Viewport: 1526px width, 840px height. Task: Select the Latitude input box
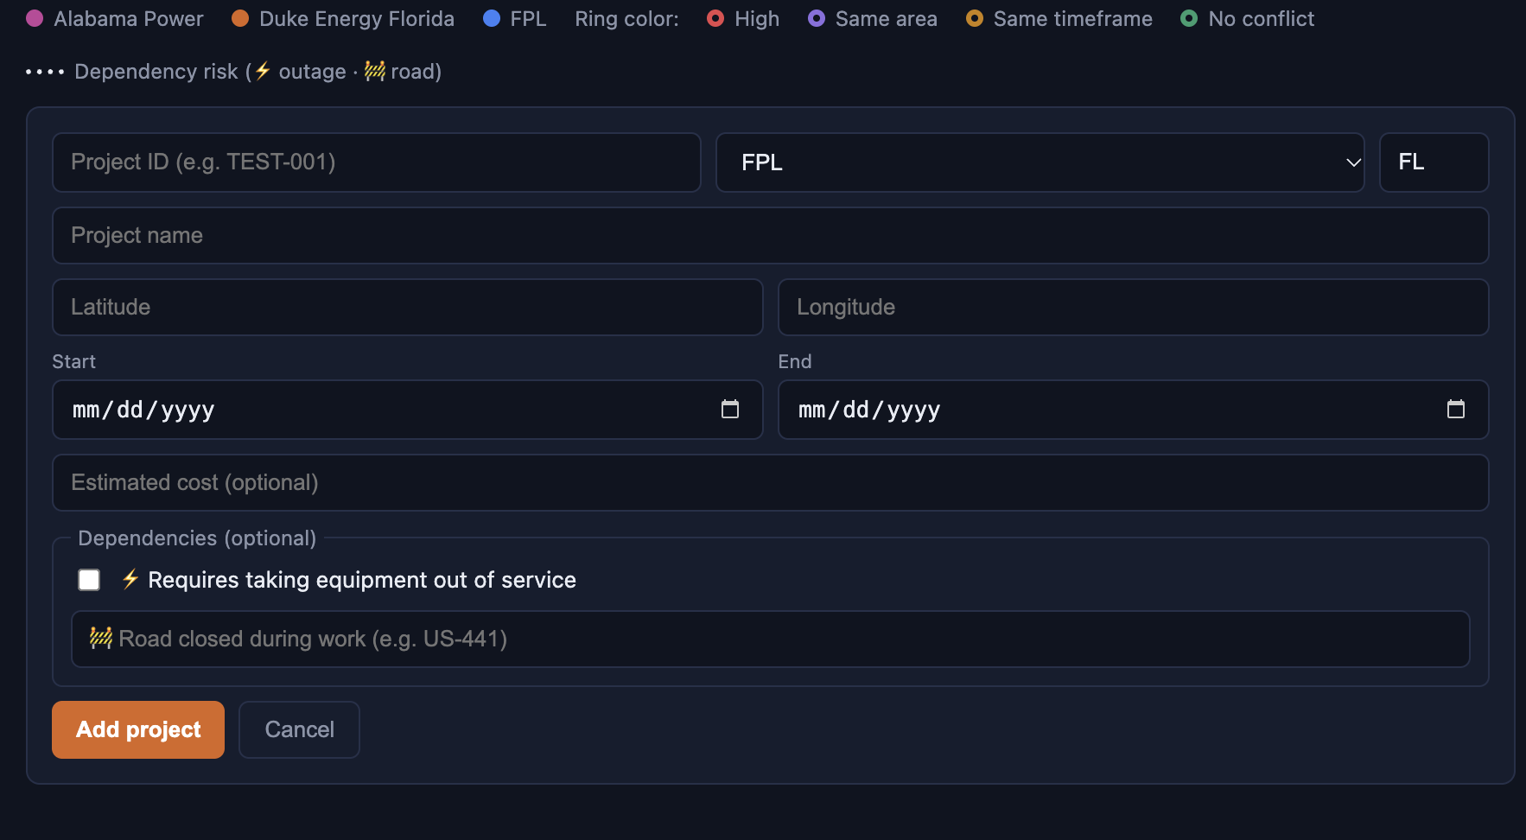pyautogui.click(x=408, y=307)
